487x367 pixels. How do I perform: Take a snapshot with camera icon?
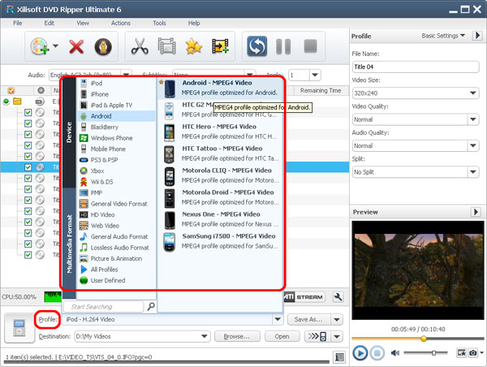click(473, 352)
